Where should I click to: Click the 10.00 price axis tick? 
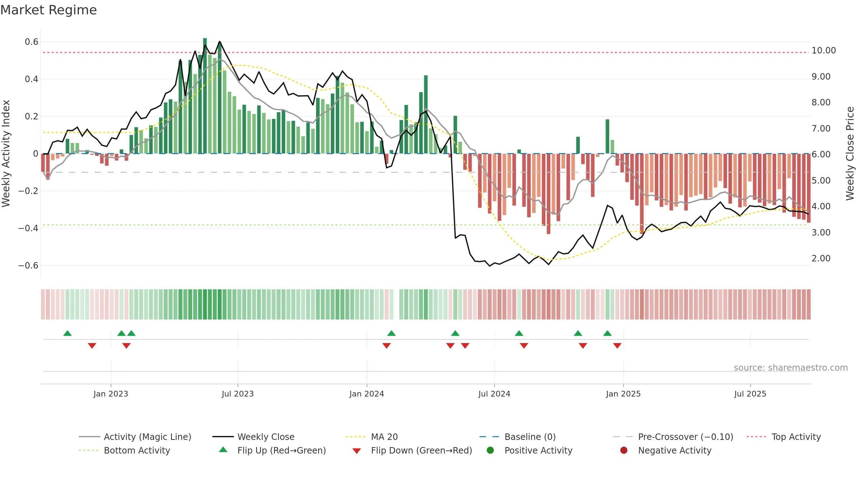point(823,51)
